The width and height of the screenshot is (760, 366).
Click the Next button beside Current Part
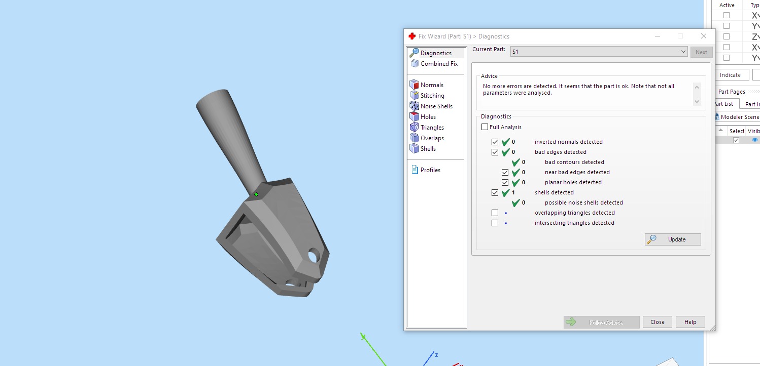(701, 52)
